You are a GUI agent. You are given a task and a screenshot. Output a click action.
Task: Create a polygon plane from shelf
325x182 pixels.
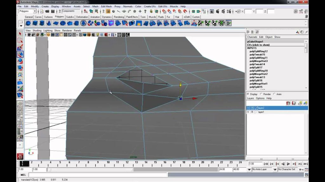pos(56,23)
